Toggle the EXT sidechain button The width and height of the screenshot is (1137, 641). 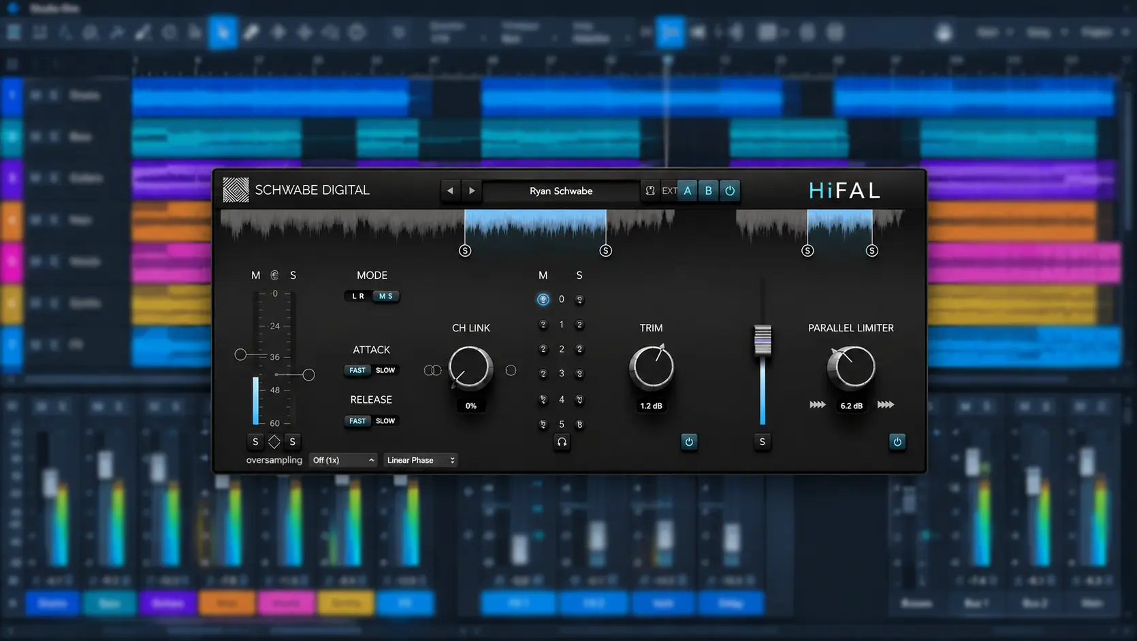669,191
